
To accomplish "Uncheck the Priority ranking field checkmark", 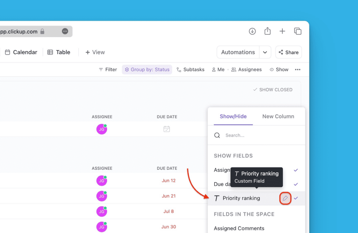I will 296,198.
